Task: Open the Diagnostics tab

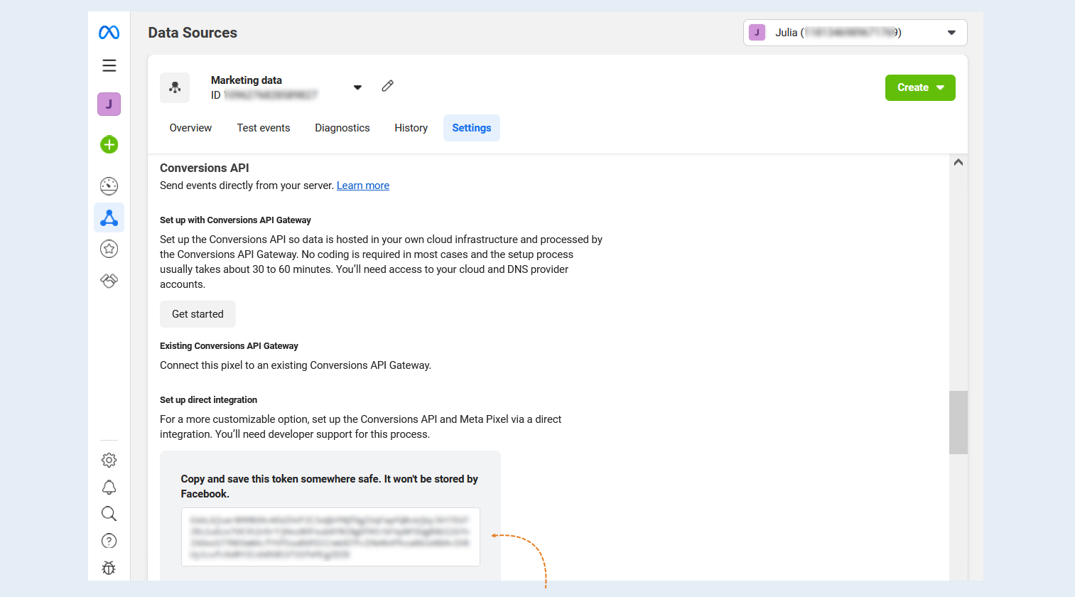Action: (342, 128)
